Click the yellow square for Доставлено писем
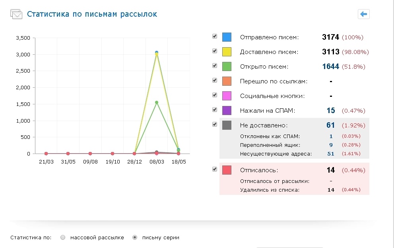The width and height of the screenshot is (394, 248). (x=227, y=51)
